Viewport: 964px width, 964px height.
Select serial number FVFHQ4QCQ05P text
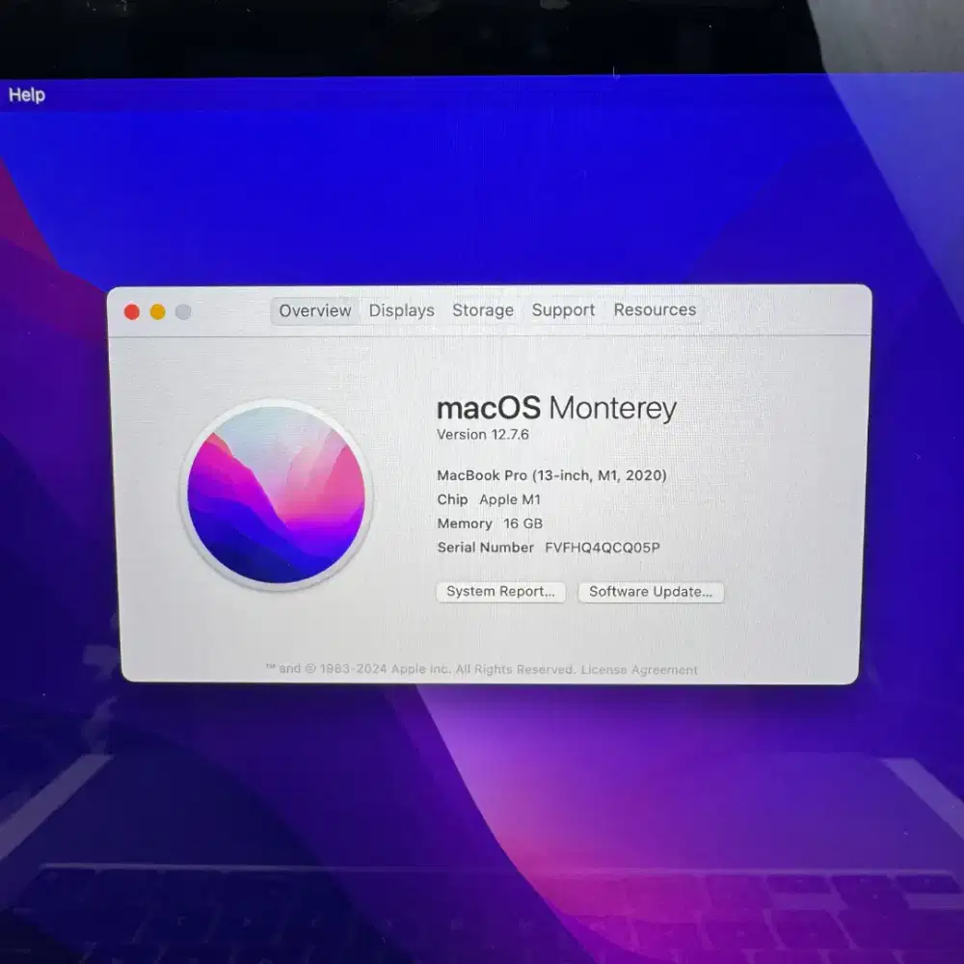(x=602, y=548)
